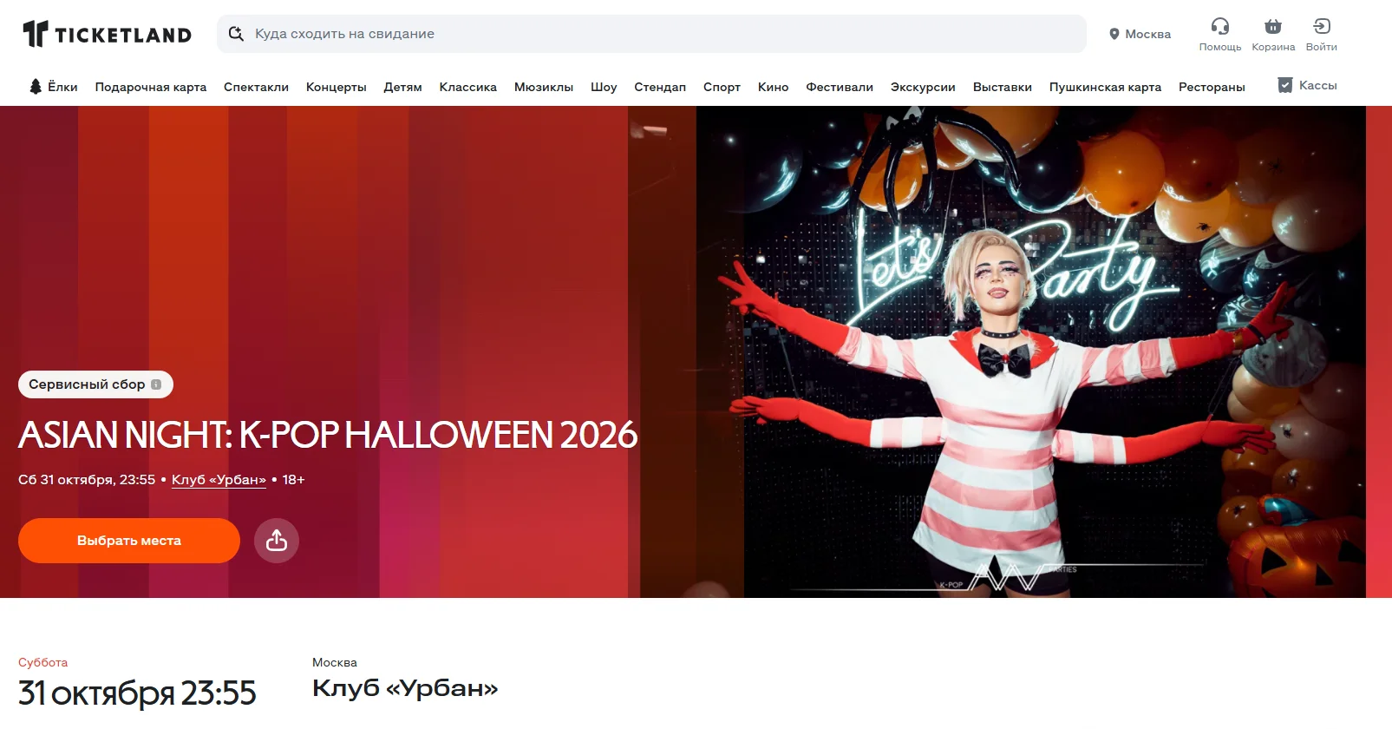Viewport: 1392px width, 729px height.
Task: Click the search magnifier icon
Action: [236, 34]
